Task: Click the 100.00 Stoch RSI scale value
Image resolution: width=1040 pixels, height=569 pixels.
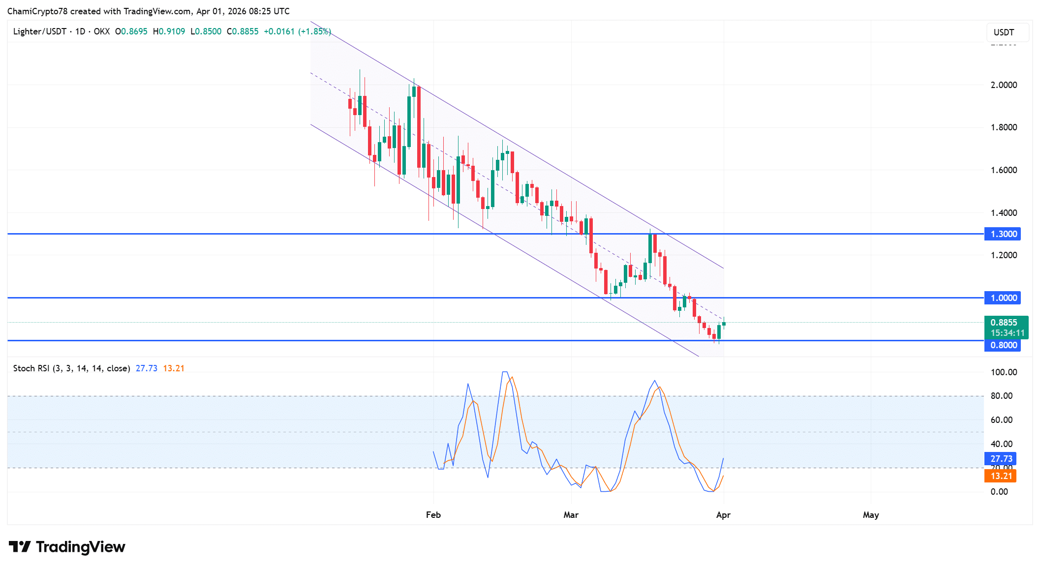Action: 1004,372
